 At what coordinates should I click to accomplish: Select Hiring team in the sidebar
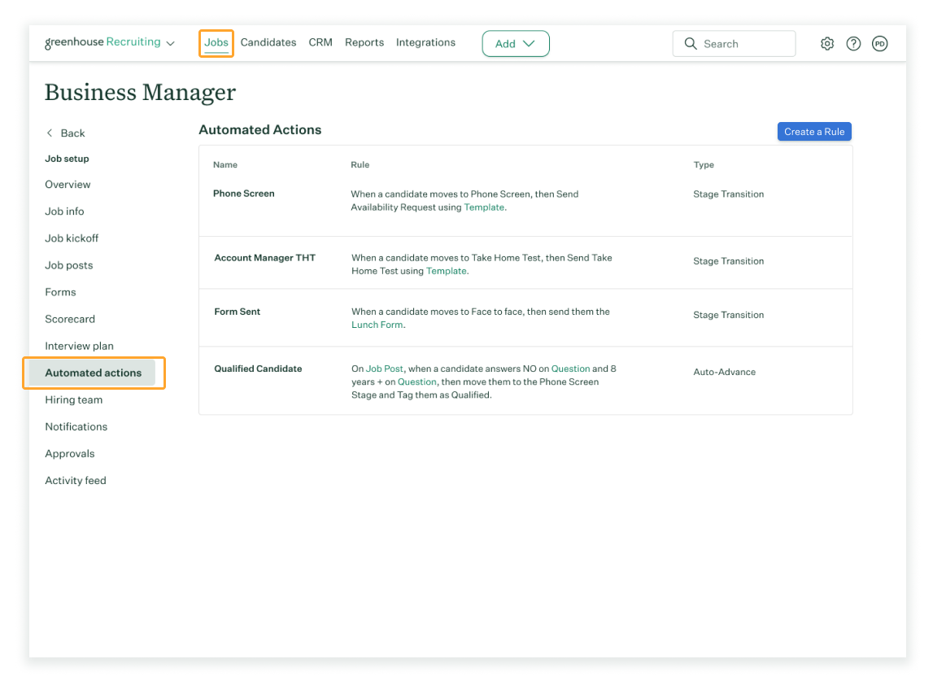[73, 399]
